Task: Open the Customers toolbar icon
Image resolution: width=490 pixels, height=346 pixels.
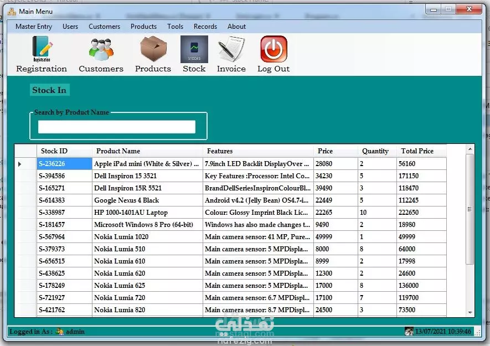Action: [101, 49]
